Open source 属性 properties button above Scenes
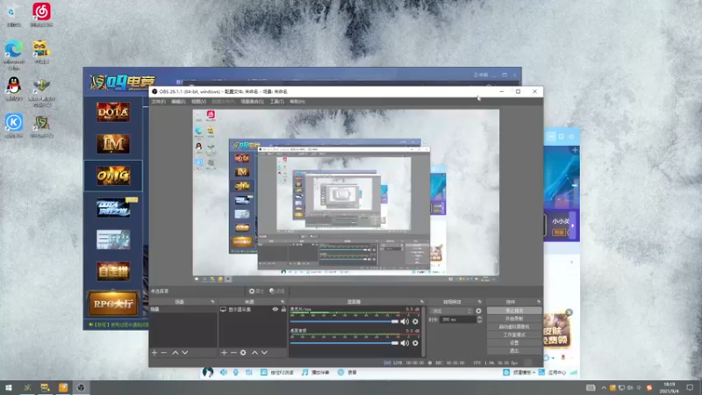 click(x=256, y=291)
